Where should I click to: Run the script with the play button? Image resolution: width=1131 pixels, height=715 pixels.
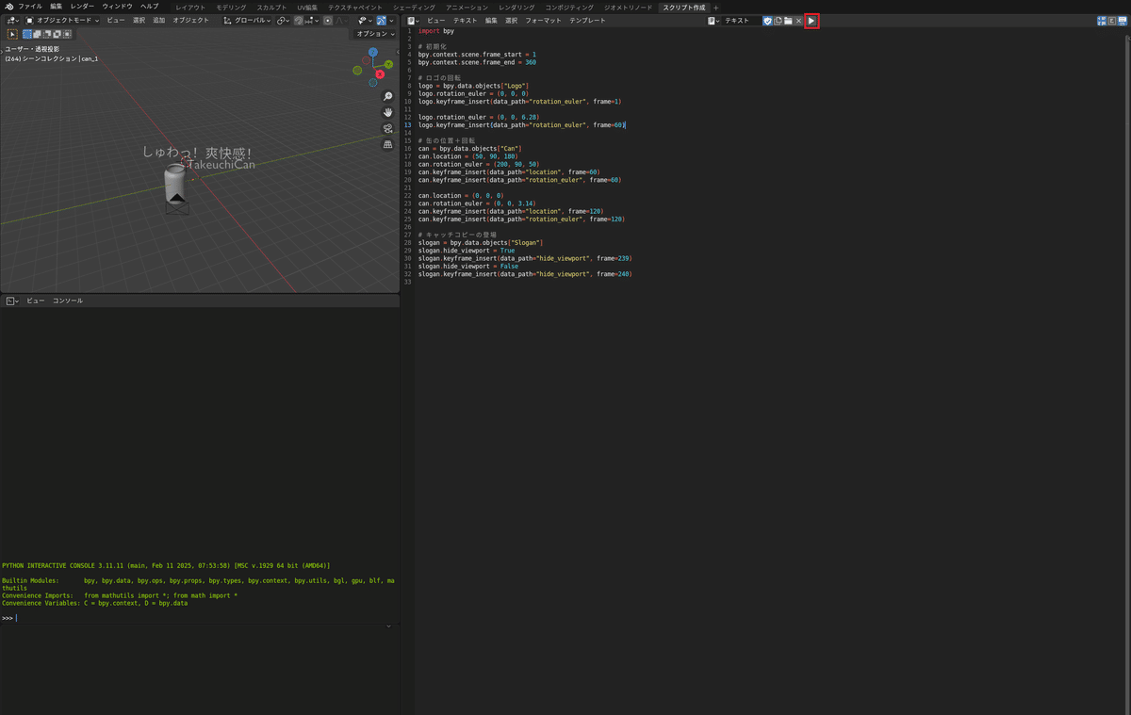[x=811, y=20]
